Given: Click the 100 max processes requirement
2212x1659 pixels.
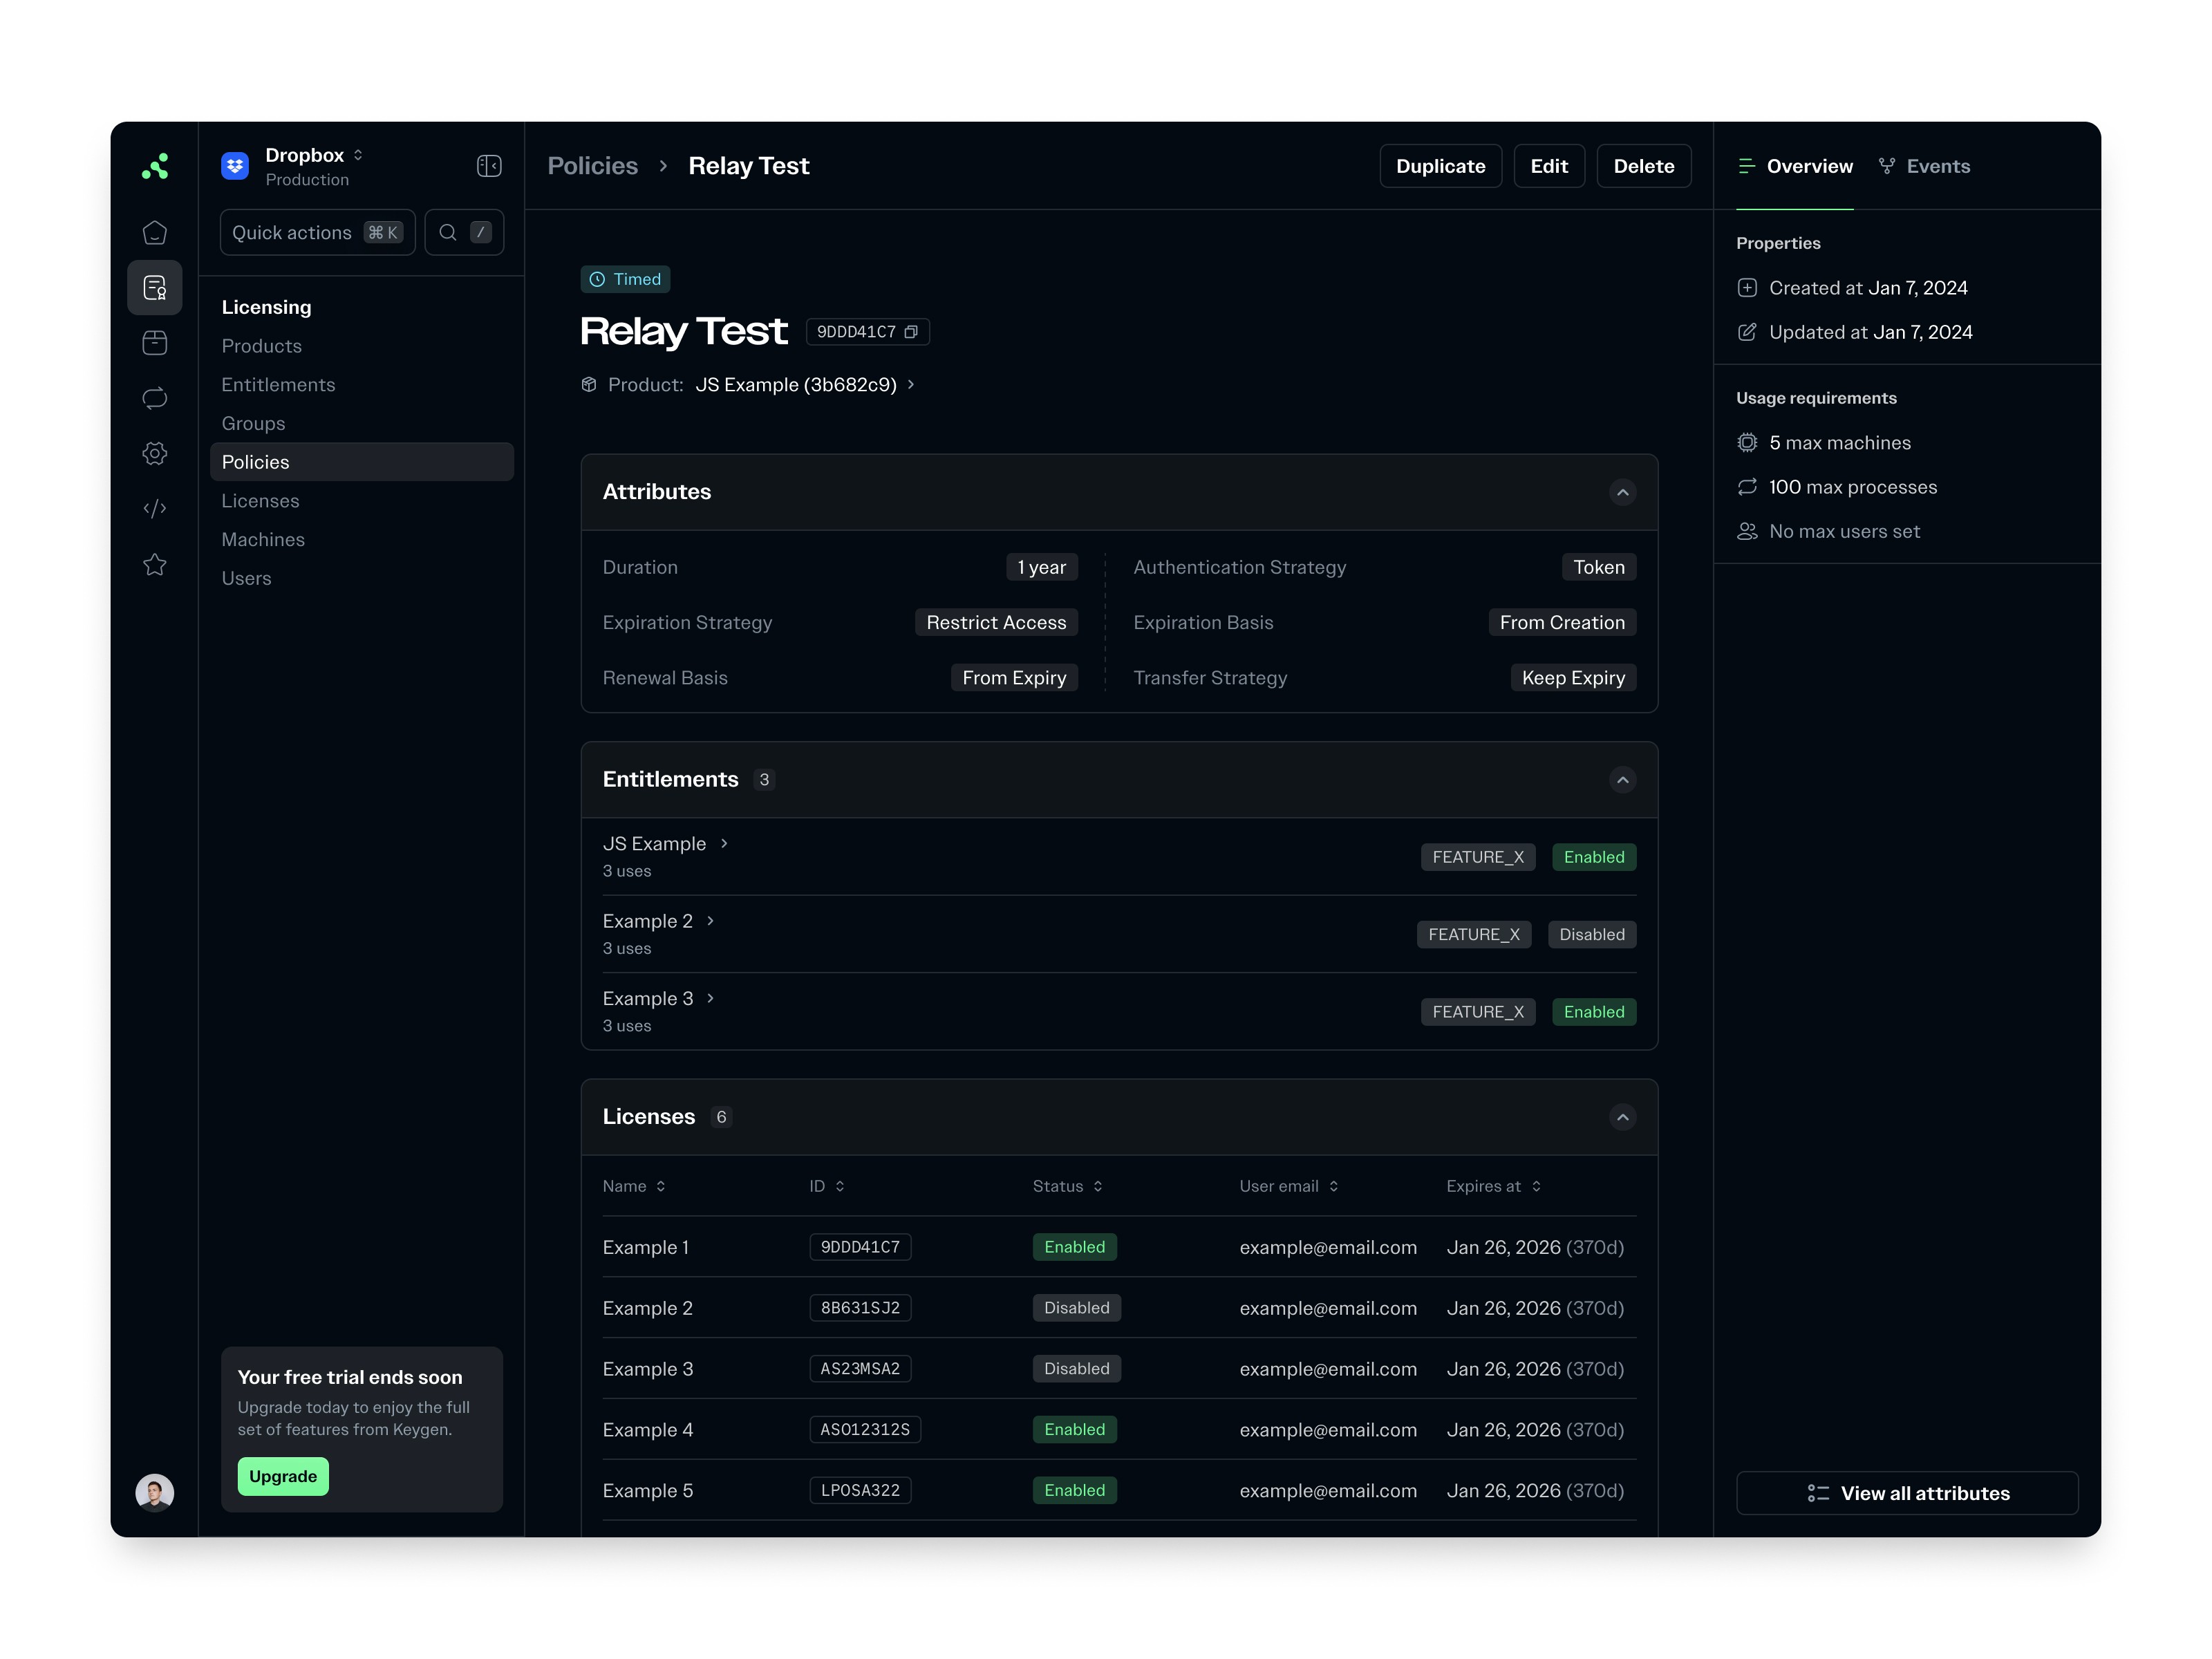Looking at the screenshot, I should [x=1837, y=487].
